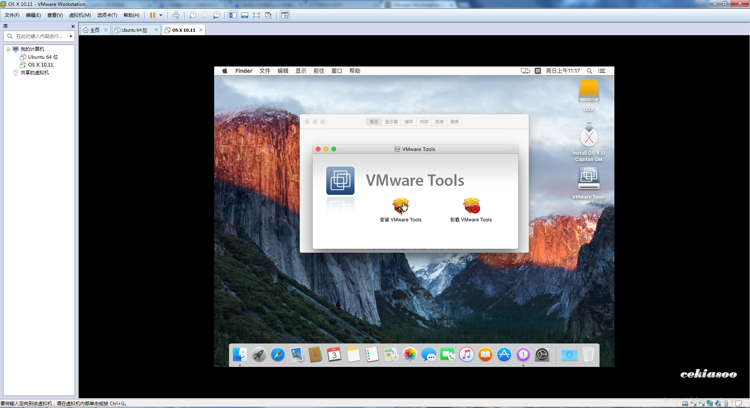The width and height of the screenshot is (750, 408).
Task: Open the snapshot manager toolbar icon
Action: pos(216,15)
